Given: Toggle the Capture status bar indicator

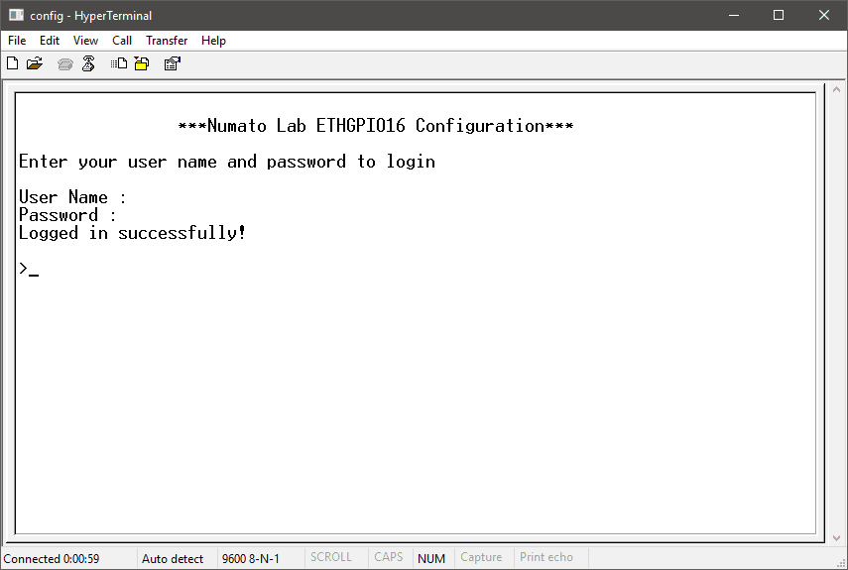Looking at the screenshot, I should coord(481,558).
